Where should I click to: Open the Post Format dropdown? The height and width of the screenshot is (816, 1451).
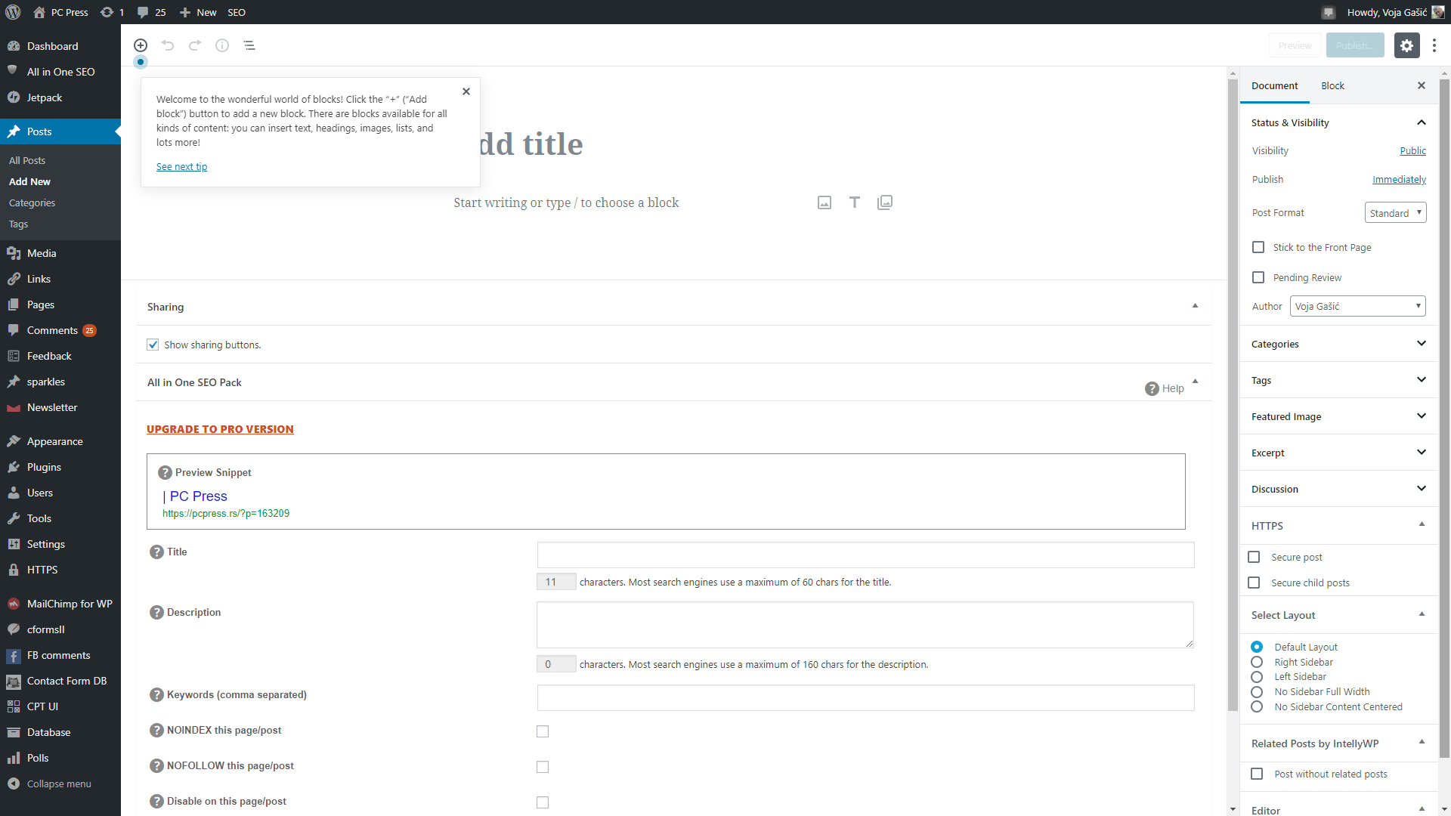coord(1395,213)
